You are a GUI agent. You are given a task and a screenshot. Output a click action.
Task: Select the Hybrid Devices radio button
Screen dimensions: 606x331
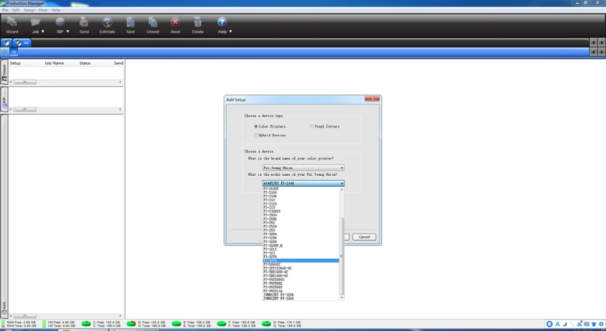point(256,135)
